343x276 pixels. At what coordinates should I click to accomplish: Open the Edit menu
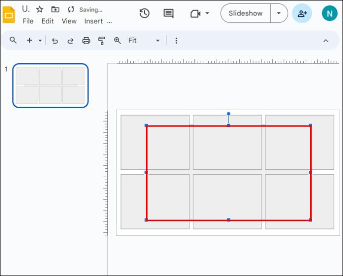pyautogui.click(x=48, y=21)
